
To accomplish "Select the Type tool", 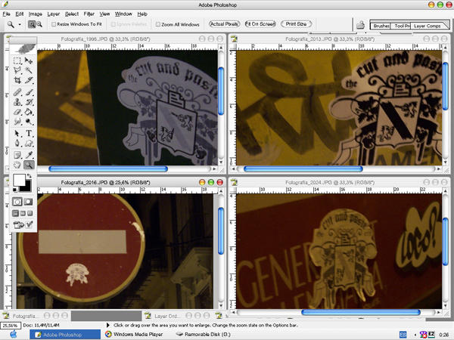I will click(29, 134).
